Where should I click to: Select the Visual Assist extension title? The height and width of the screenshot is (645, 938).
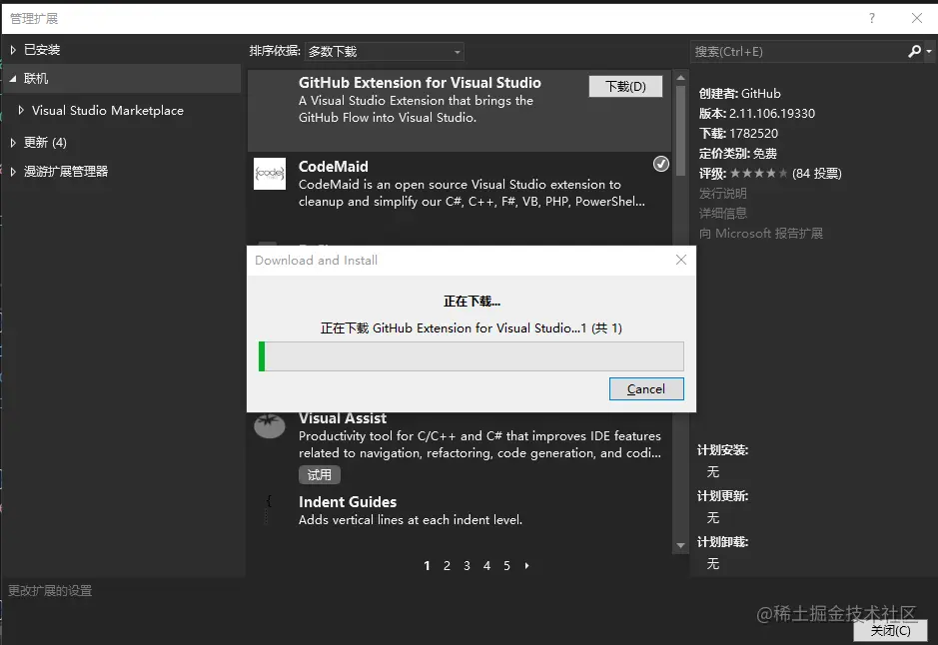(343, 417)
